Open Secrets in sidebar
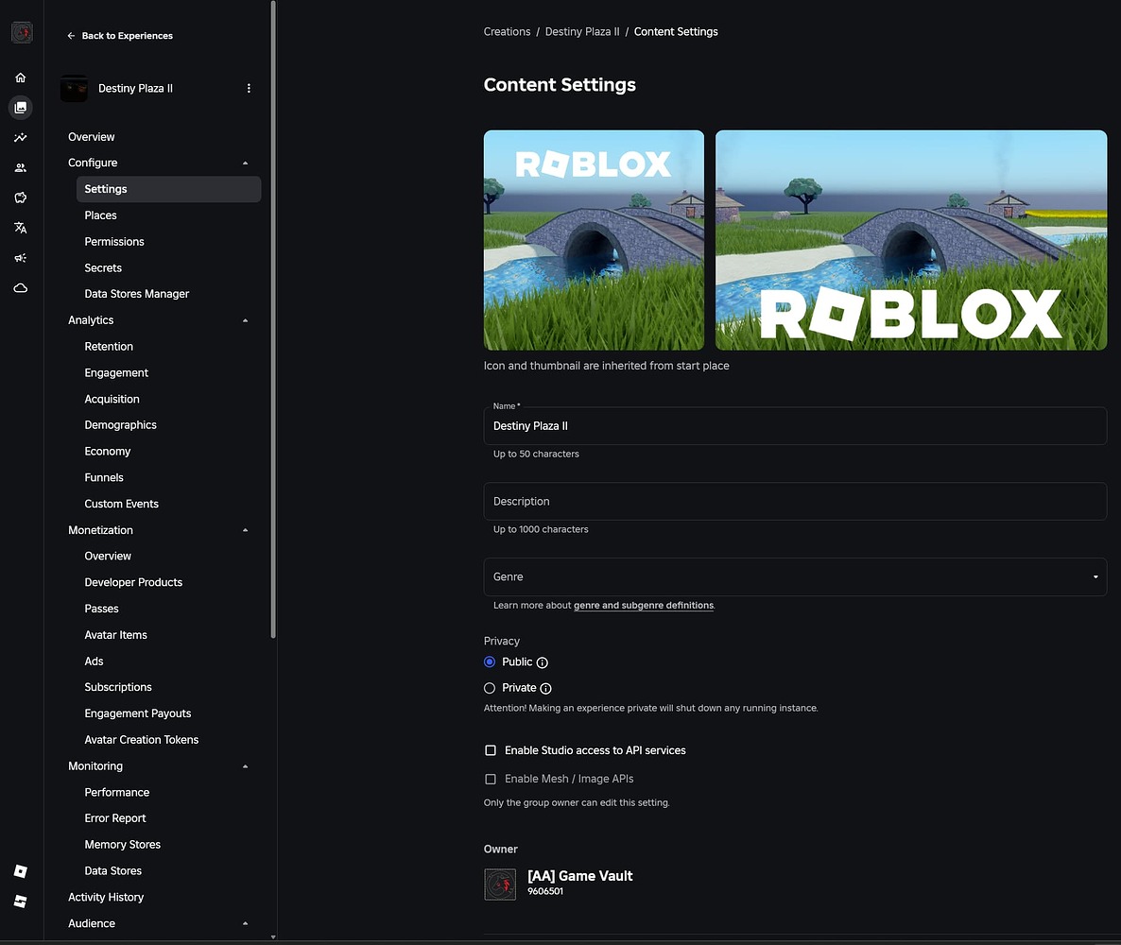 point(103,268)
